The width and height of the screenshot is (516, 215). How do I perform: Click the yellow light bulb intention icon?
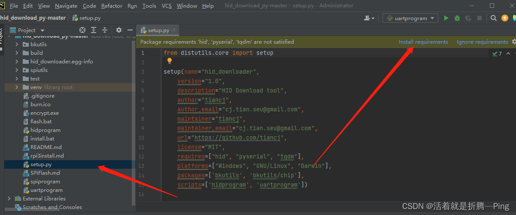point(170,61)
